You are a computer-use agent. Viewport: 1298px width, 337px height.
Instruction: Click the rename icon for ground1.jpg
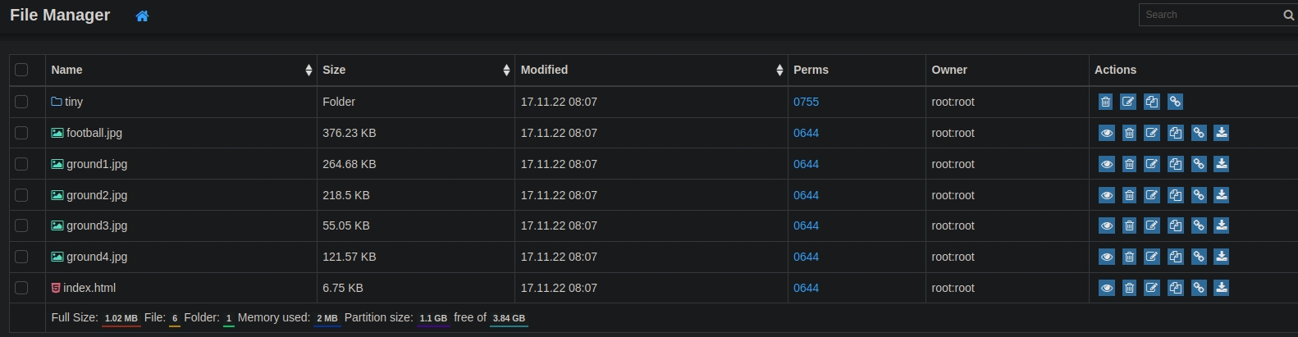pos(1152,164)
